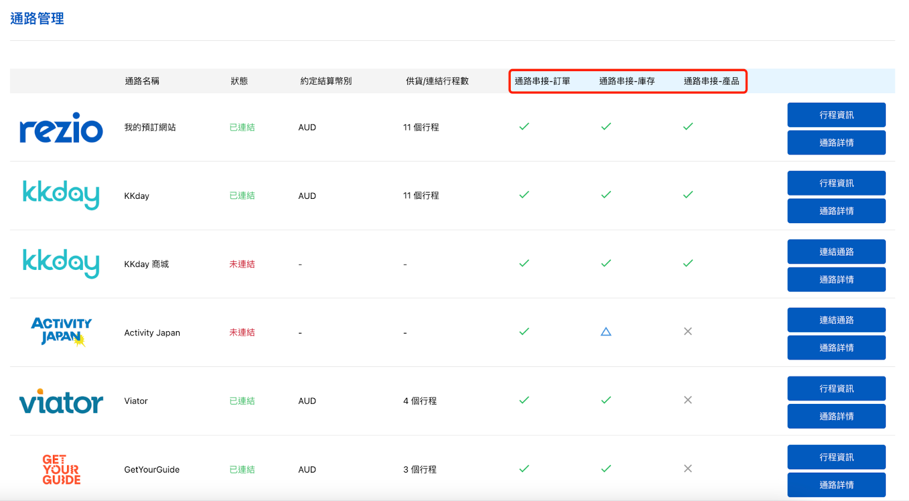The height and width of the screenshot is (501, 909).
Task: Open 通路詳情 for KKday
Action: point(836,211)
